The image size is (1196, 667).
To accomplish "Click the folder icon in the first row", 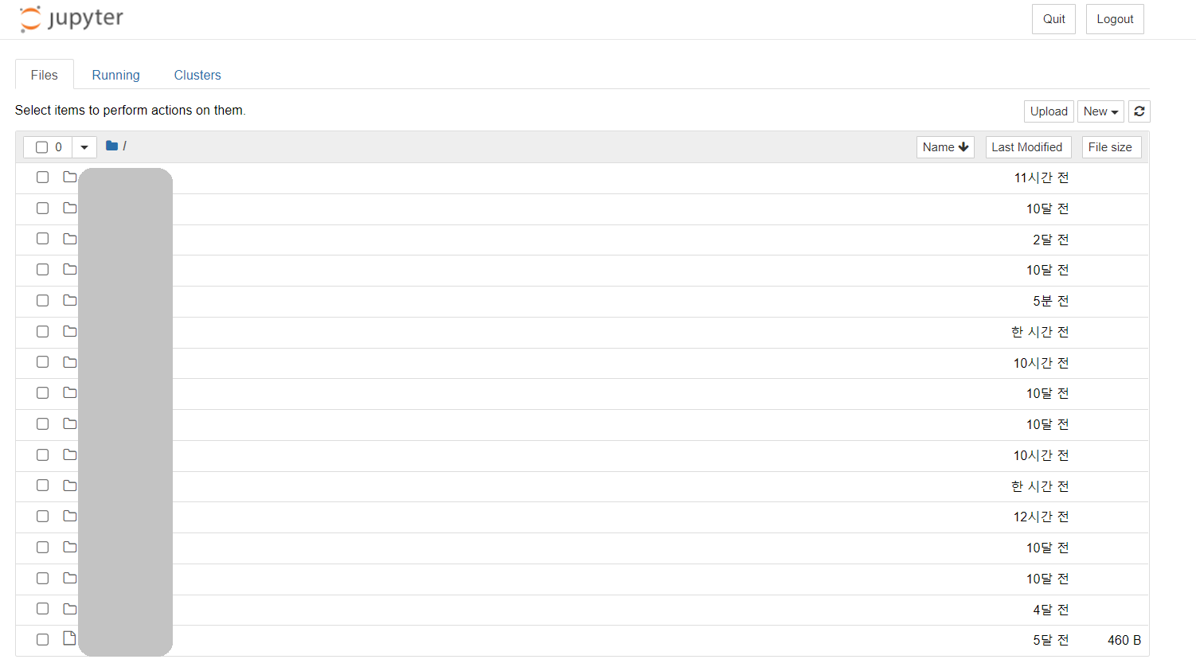I will click(x=69, y=177).
